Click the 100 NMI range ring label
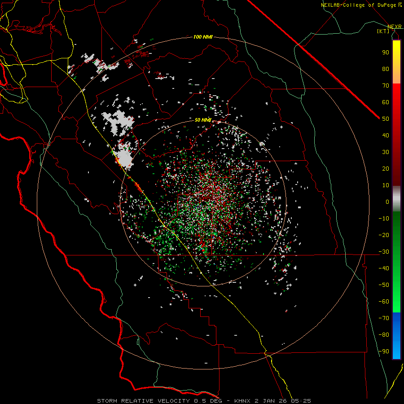The image size is (404, 404). pos(203,37)
